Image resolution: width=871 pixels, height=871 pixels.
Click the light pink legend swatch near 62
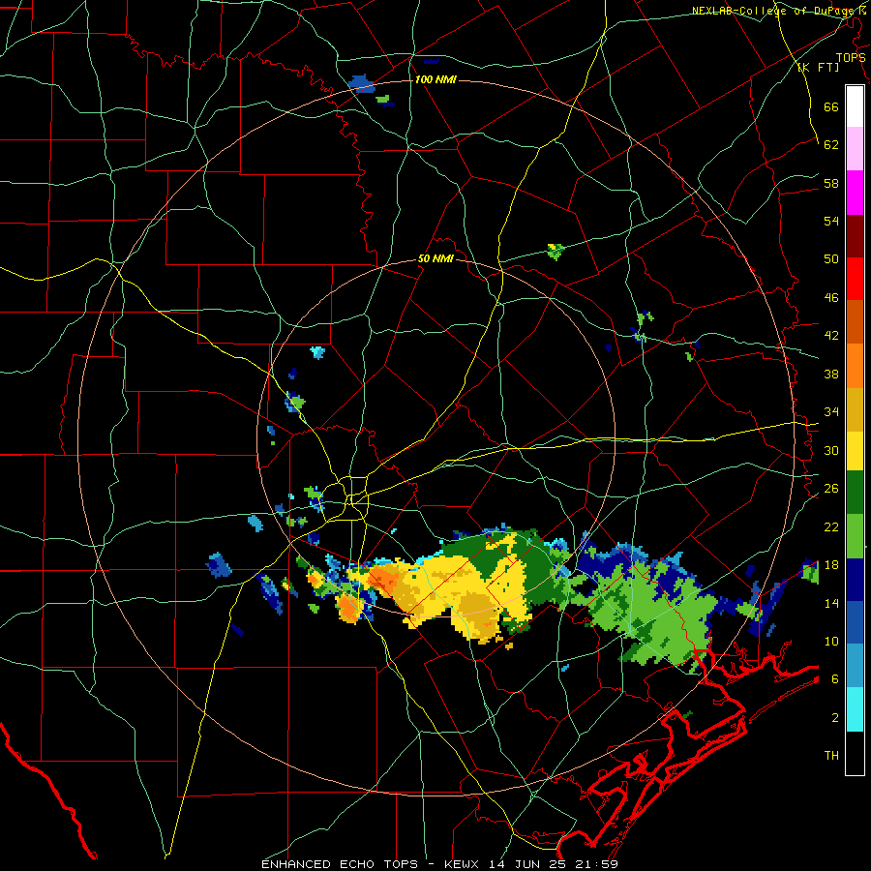pos(855,148)
